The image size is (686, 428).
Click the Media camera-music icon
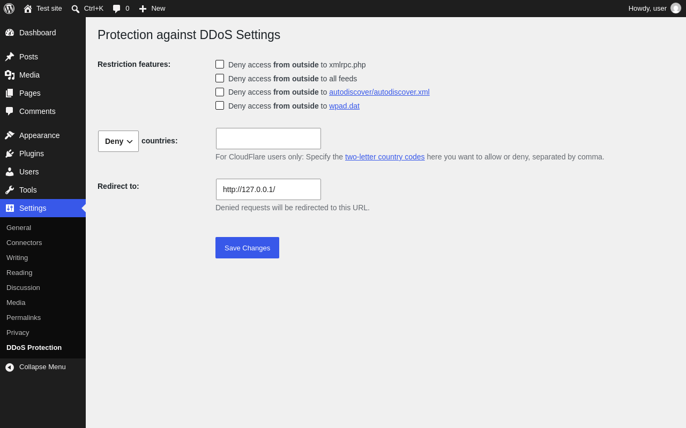click(10, 75)
